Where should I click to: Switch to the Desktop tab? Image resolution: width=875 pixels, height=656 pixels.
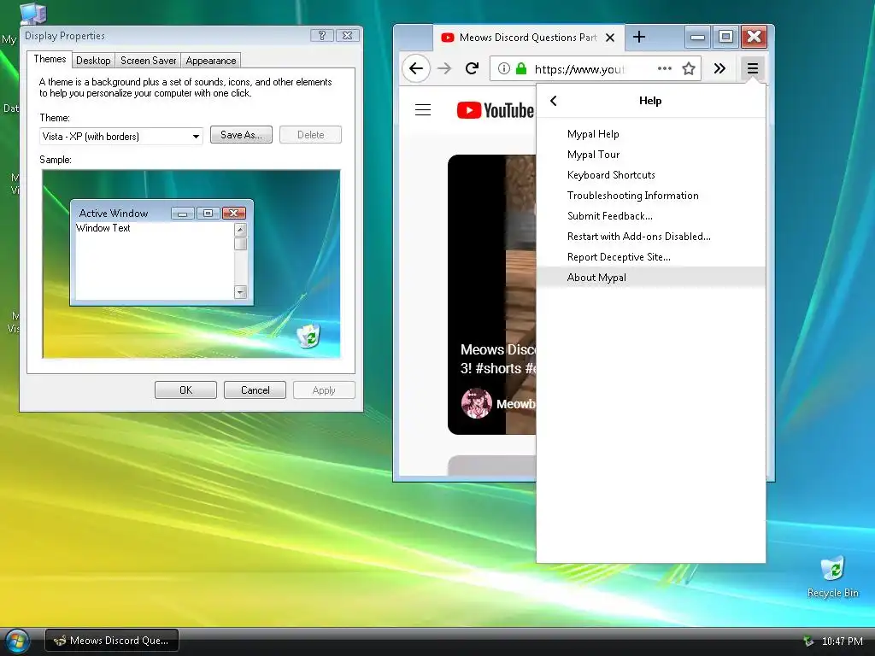[93, 61]
